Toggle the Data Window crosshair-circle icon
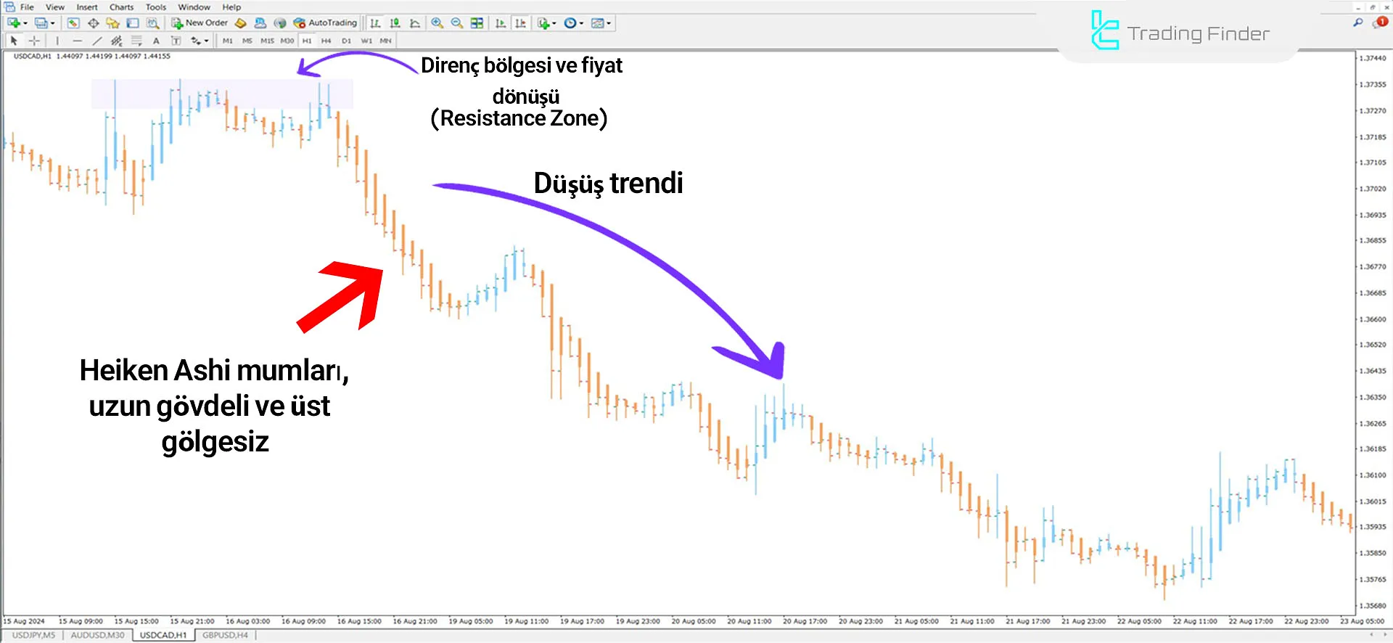Viewport: 1393px width, 643px height. (x=94, y=23)
